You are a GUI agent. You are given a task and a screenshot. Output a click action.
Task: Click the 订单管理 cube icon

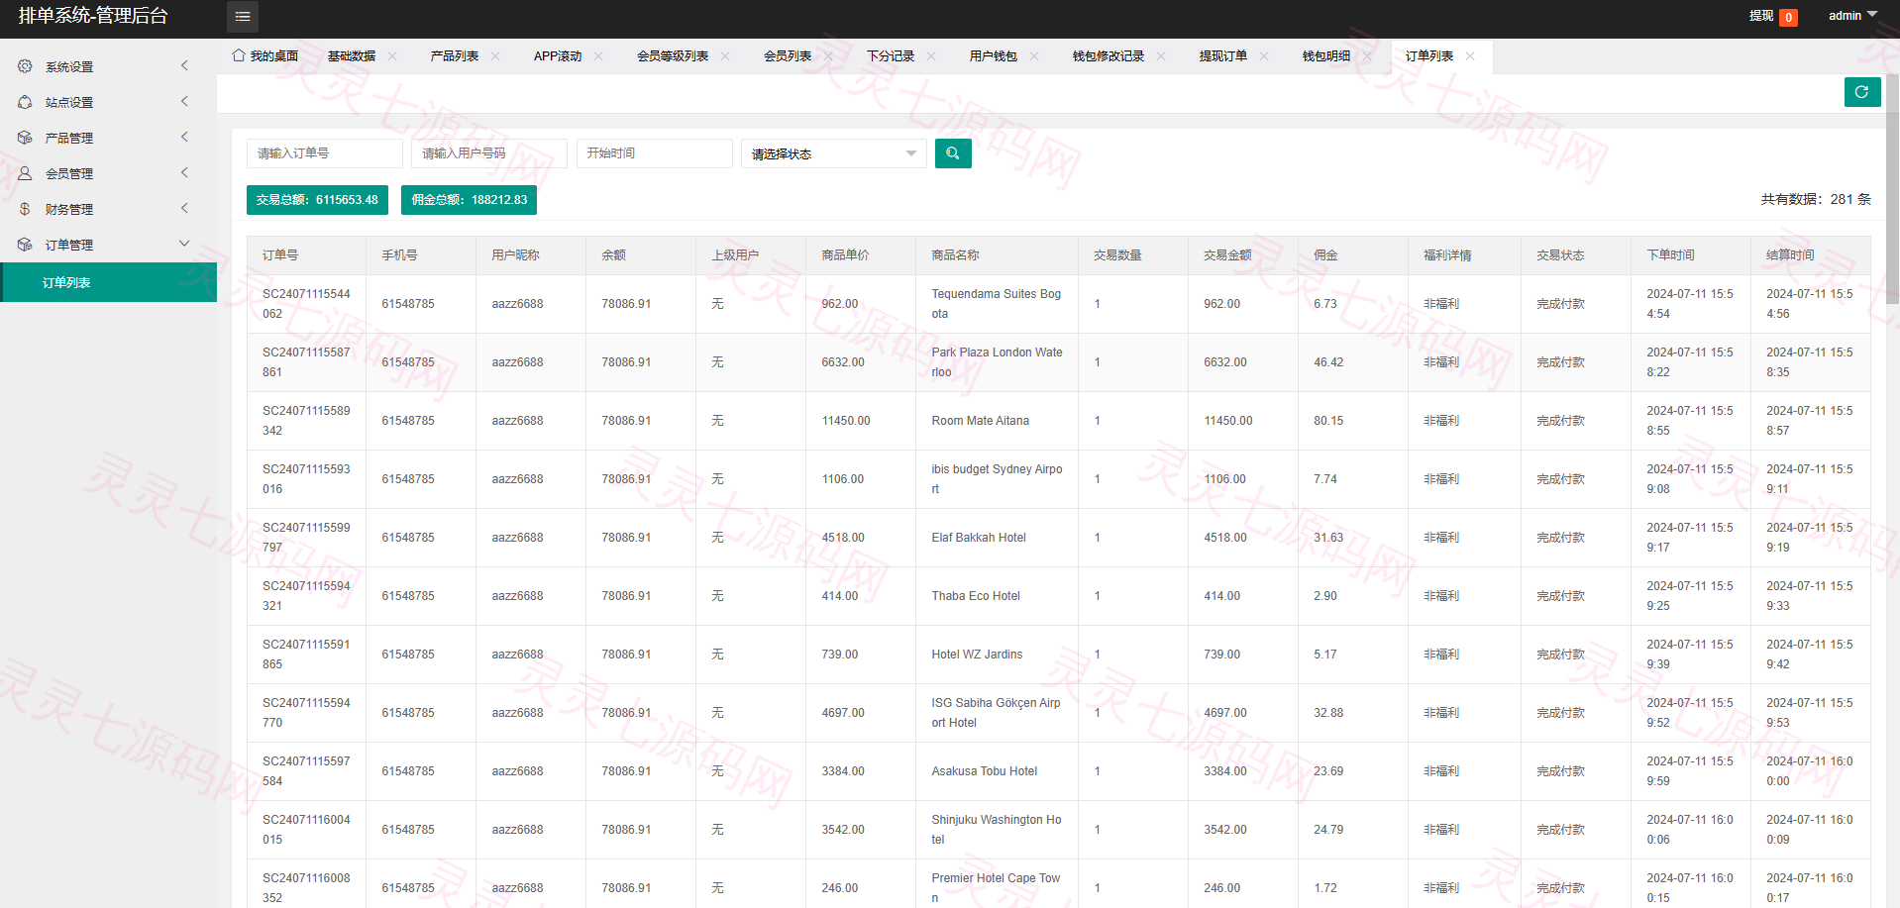pos(25,245)
